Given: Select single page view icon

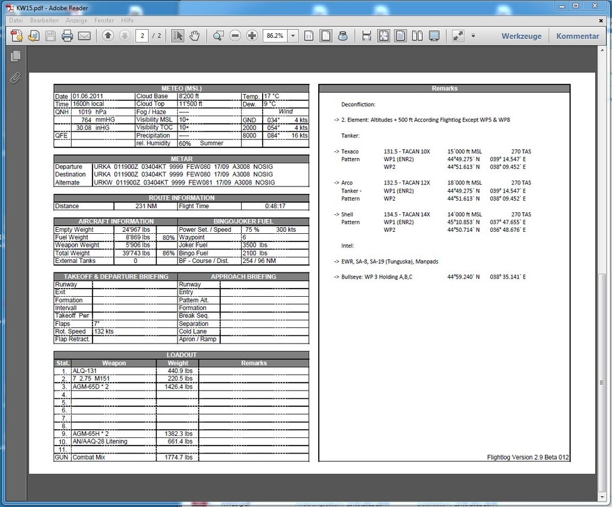Looking at the screenshot, I should coord(401,36).
